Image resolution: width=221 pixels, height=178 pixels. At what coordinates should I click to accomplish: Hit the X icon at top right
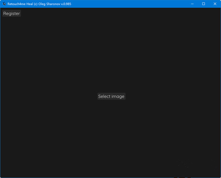(215, 4)
